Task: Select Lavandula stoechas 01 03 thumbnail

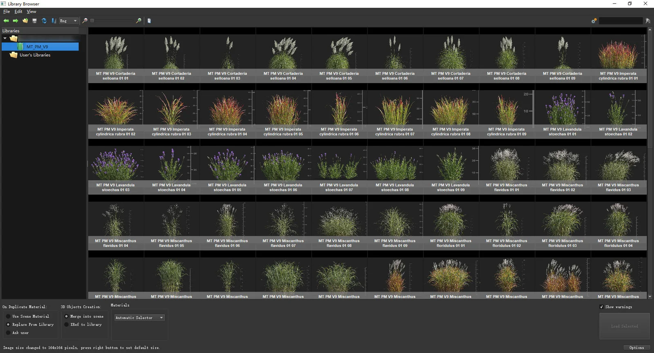Action: [116, 167]
